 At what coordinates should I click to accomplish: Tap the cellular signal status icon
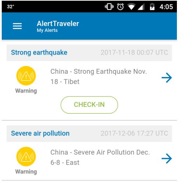pos(141,7)
